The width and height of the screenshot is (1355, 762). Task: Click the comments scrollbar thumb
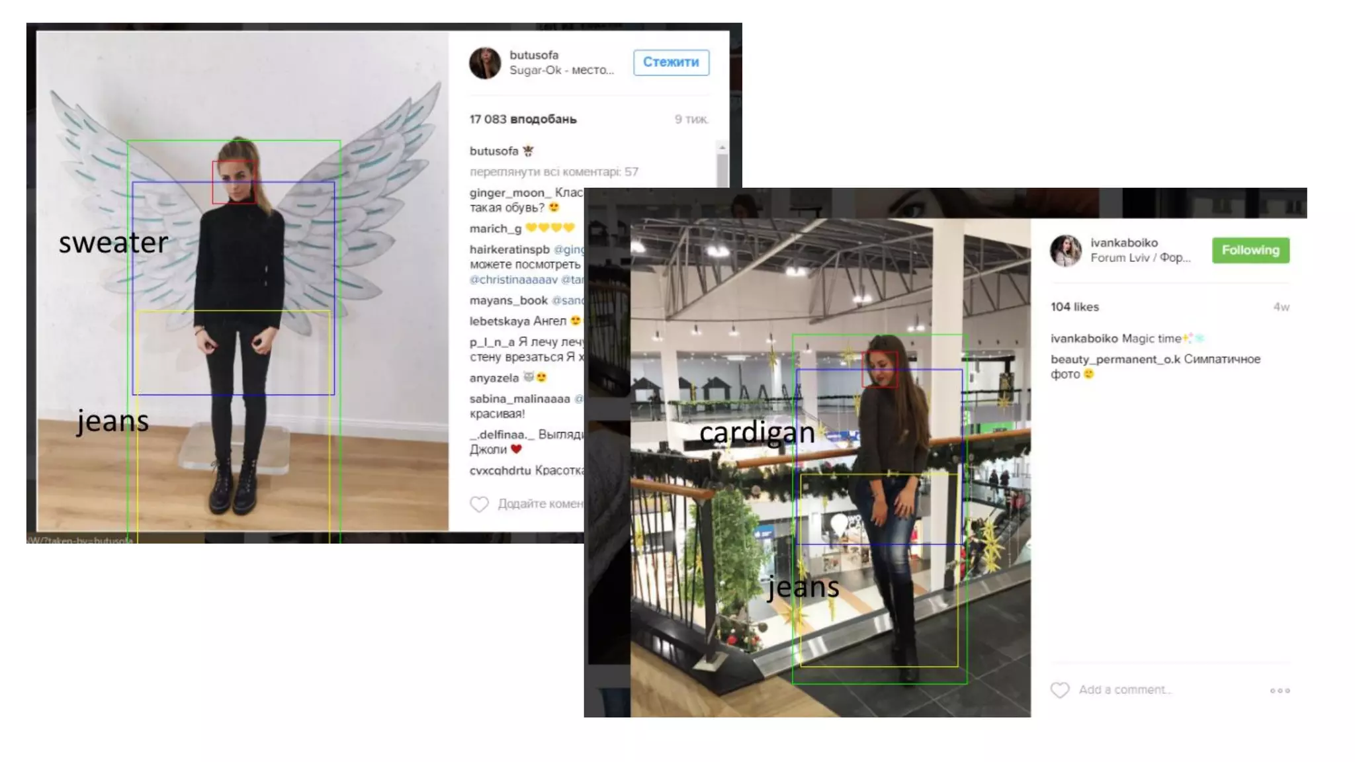(x=722, y=171)
